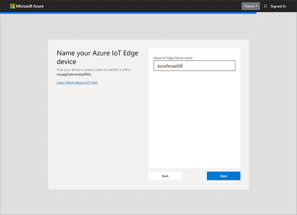This screenshot has height=215, width=297.
Task: Click the Signed In label
Action: click(x=278, y=6)
